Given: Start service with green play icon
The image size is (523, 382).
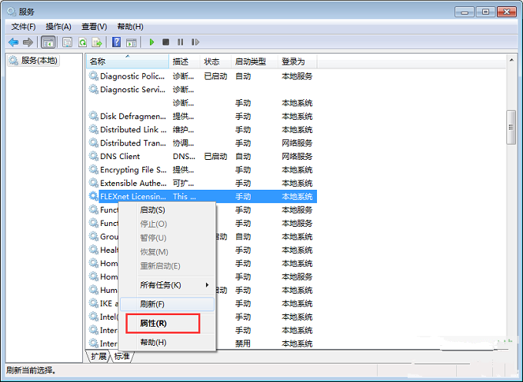Looking at the screenshot, I should 152,42.
